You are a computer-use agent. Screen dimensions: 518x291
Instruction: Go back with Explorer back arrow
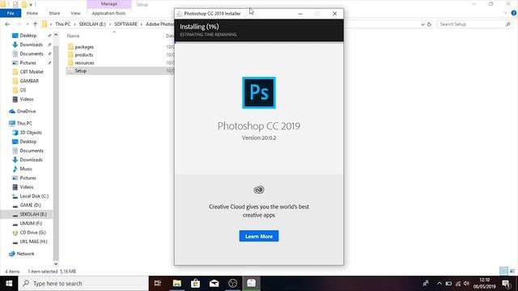click(7, 24)
